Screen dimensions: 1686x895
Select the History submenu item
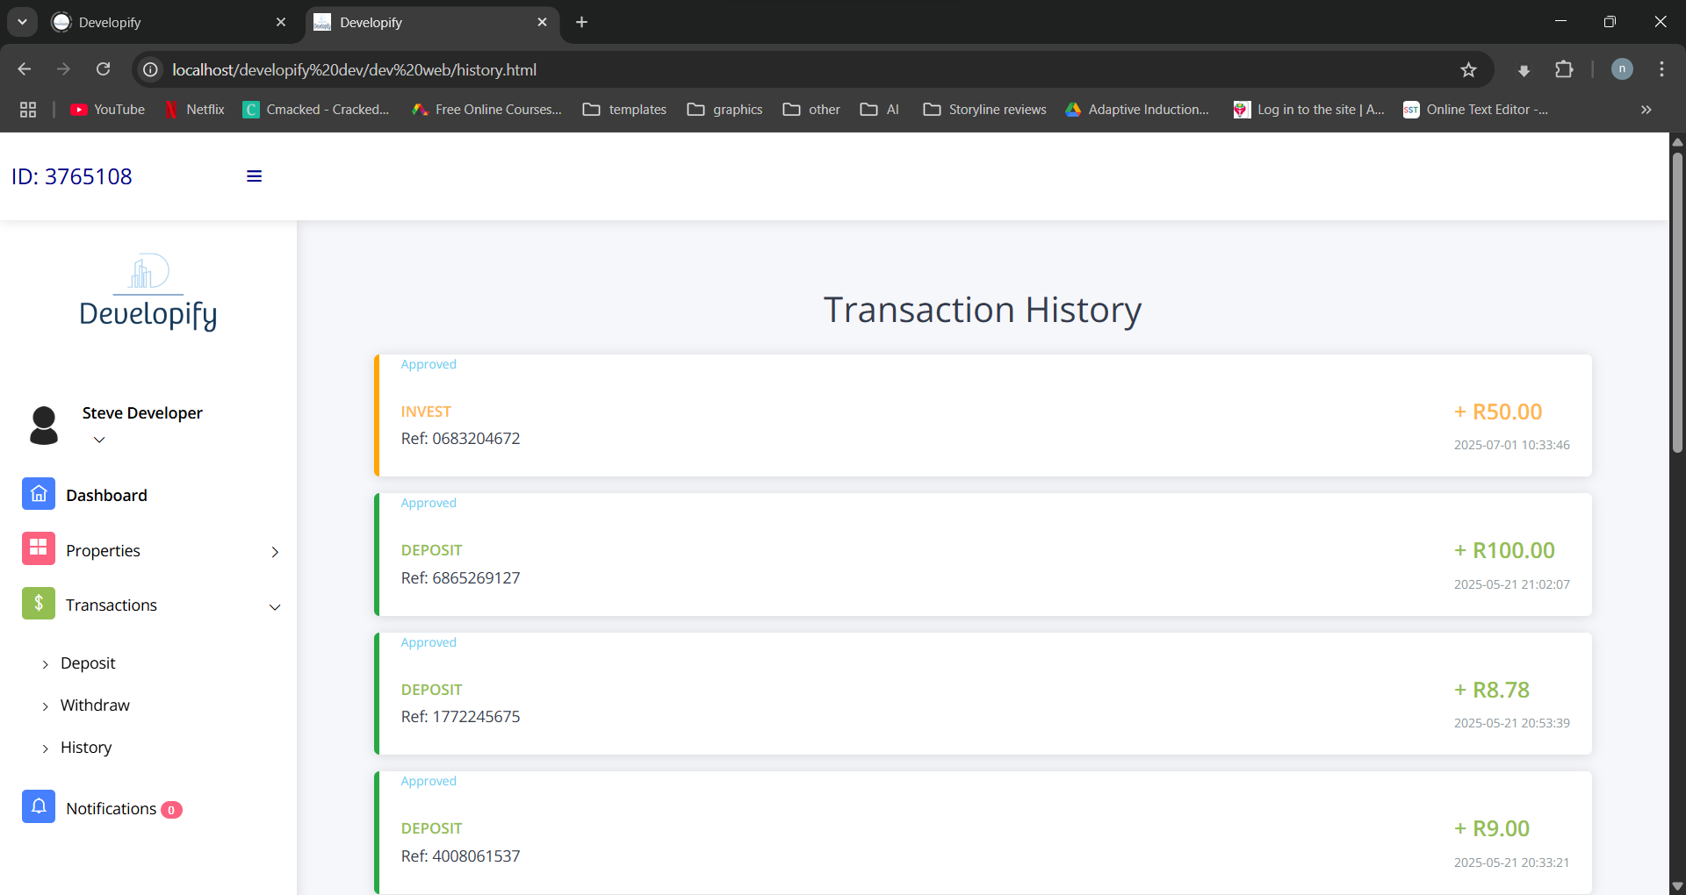point(86,748)
